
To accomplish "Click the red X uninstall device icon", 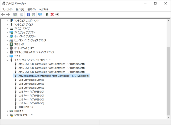I will (x=52, y=15).
